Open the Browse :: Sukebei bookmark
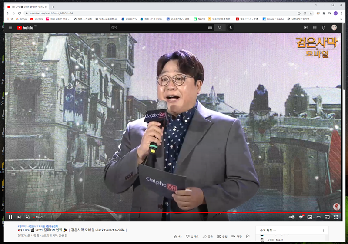The width and height of the screenshot is (348, 244). pyautogui.click(x=274, y=19)
